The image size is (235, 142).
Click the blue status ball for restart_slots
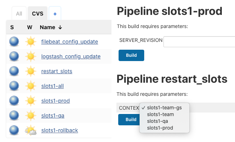(14, 71)
